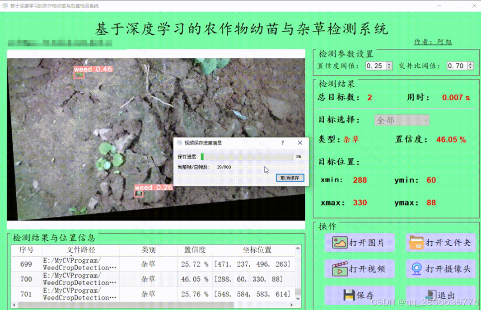Image resolution: width=481 pixels, height=310 pixels.
Task: Click the Open Image (打开图片) button
Action: (x=359, y=243)
